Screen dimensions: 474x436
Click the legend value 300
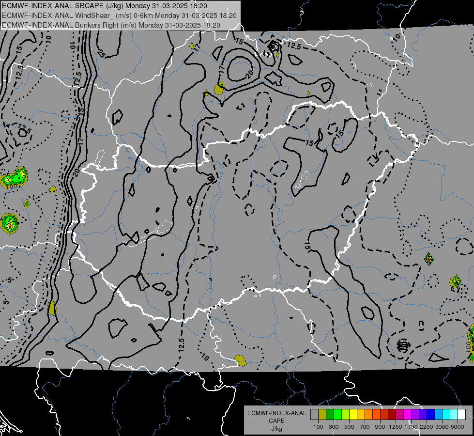pos(334,427)
